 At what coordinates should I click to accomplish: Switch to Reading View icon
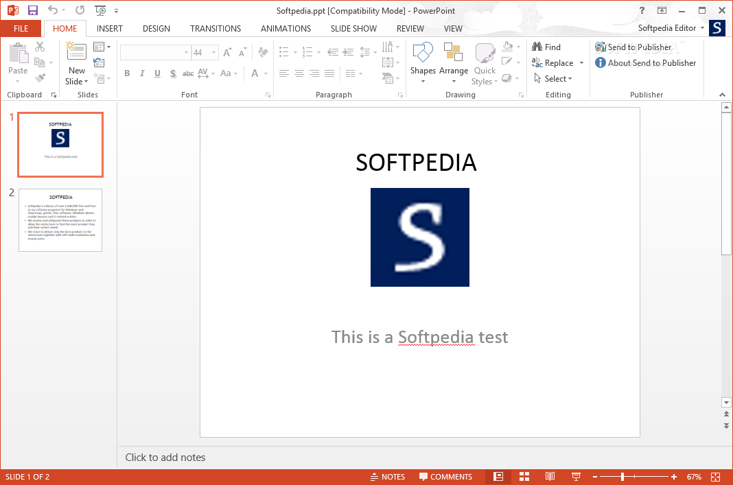pyautogui.click(x=550, y=477)
